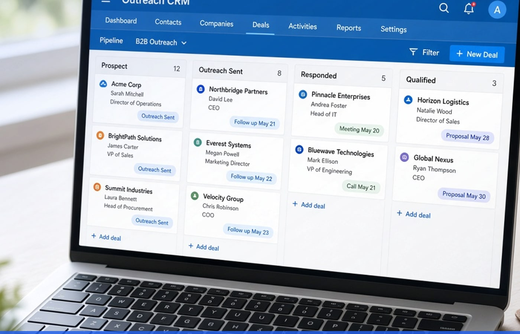This screenshot has width=520, height=334.
Task: Open the Activities tab
Action: 303,26
